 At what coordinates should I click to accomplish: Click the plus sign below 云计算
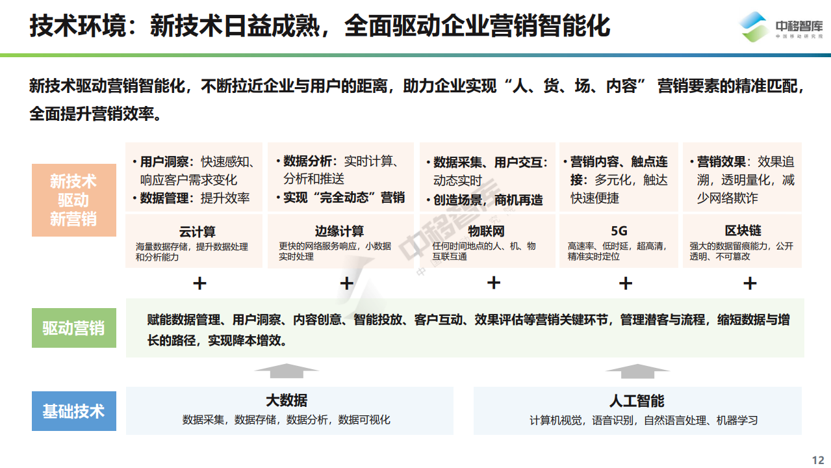(200, 283)
